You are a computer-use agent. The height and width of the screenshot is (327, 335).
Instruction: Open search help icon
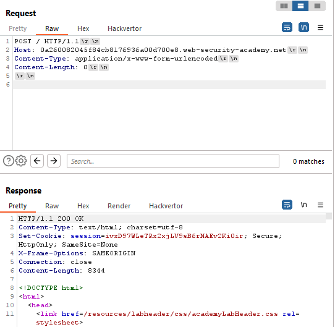pos(9,161)
